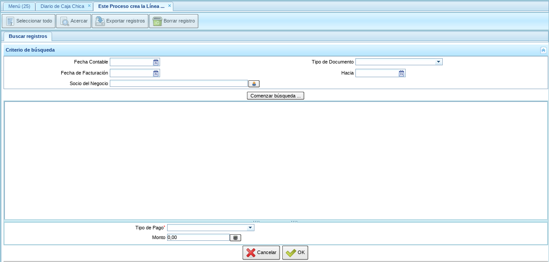Select the Buscar registros tab
This screenshot has width=549, height=262.
tap(28, 36)
